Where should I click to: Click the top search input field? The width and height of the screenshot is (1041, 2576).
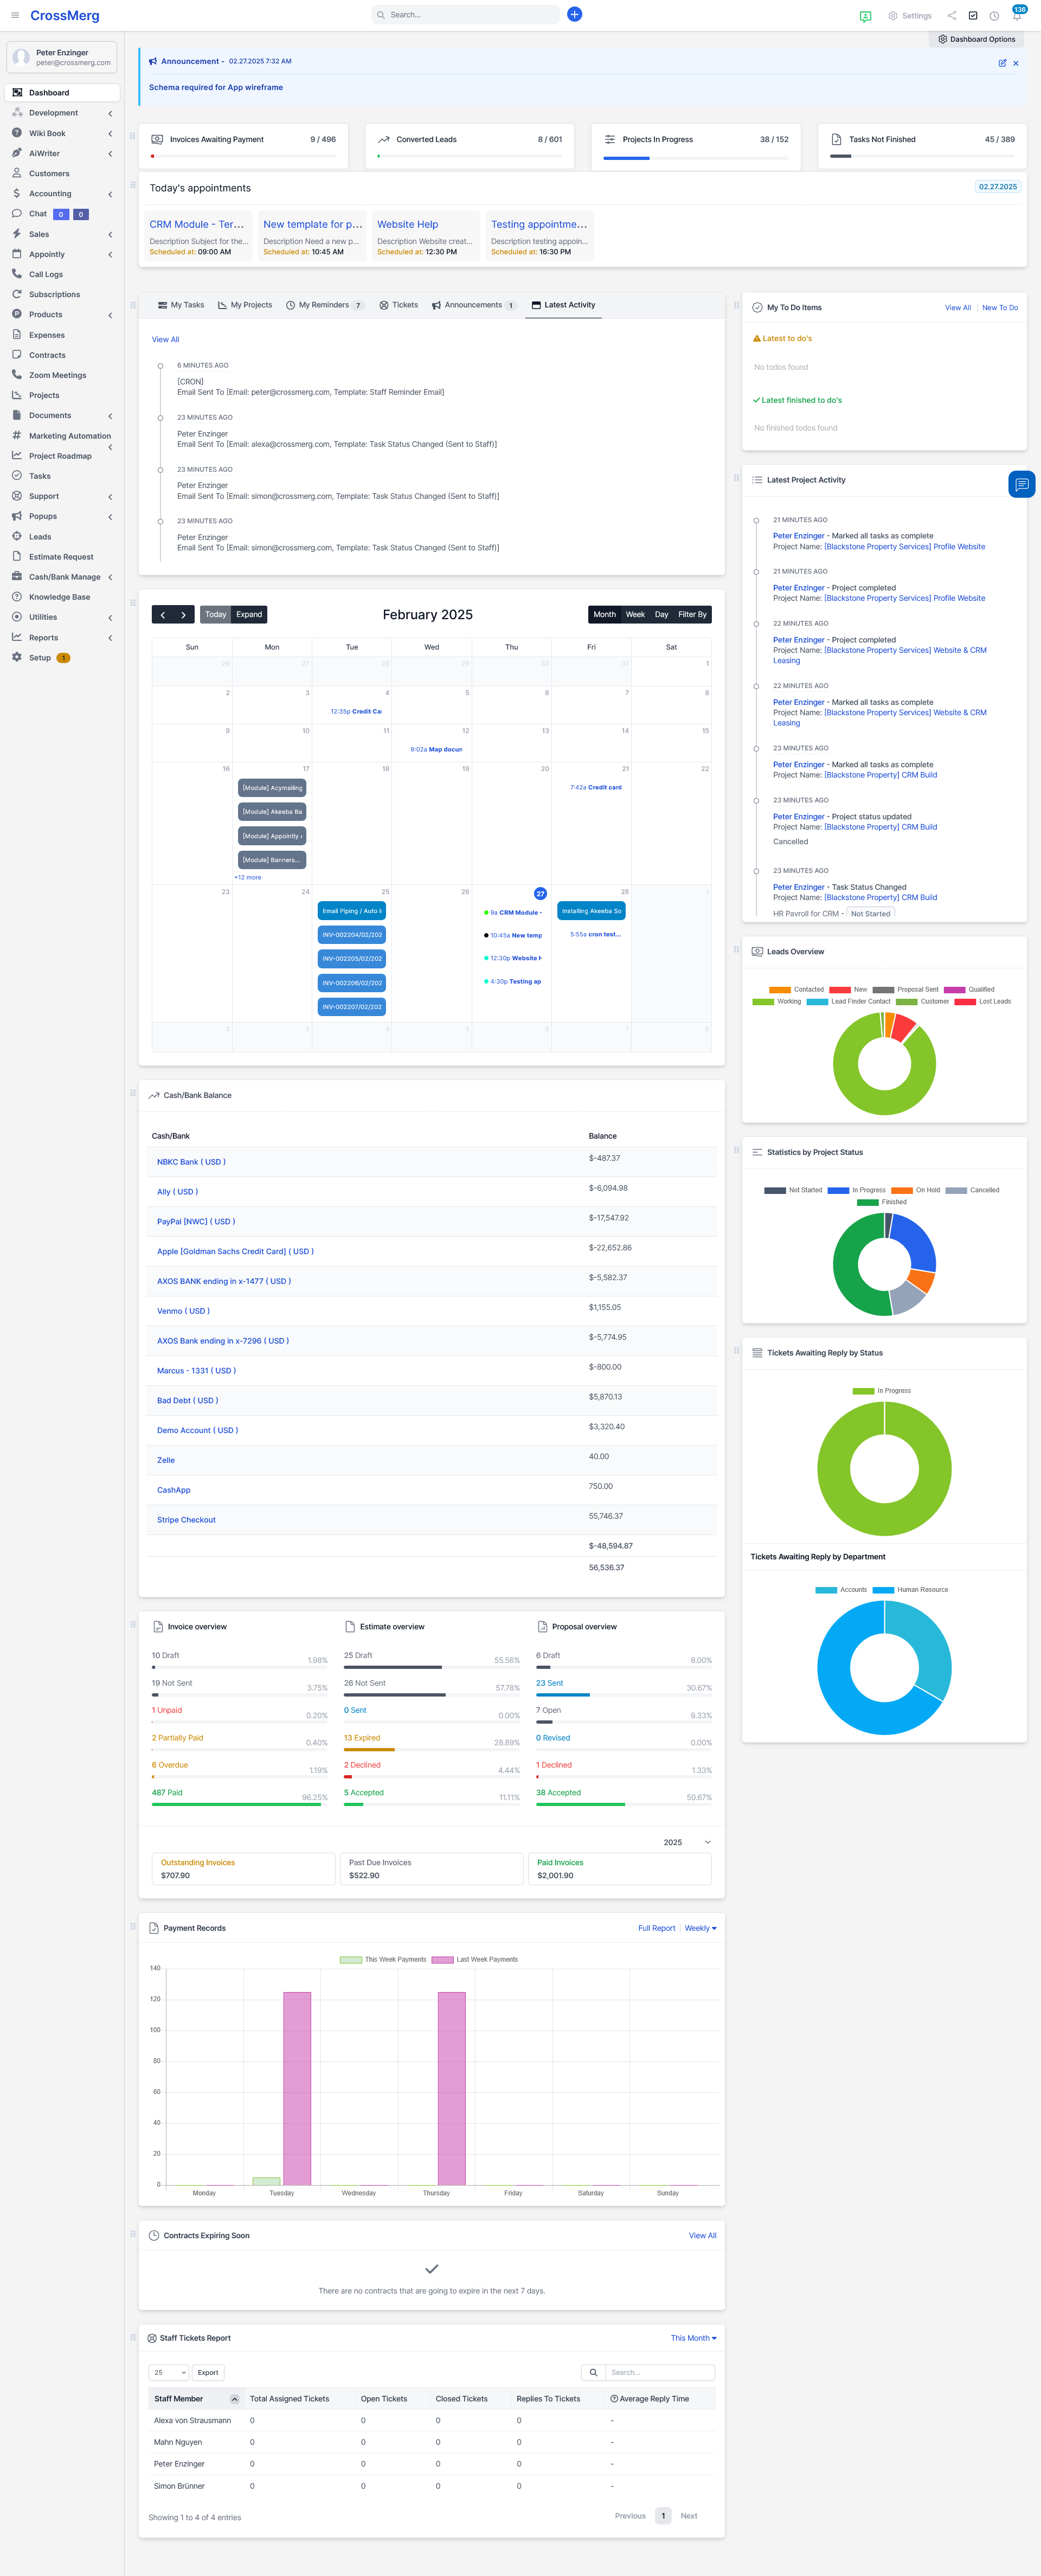point(465,15)
